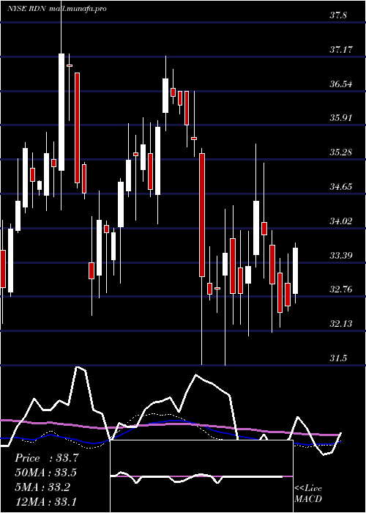Click the 34.65 price axis label
This screenshot has height=513, width=366.
pyautogui.click(x=341, y=187)
